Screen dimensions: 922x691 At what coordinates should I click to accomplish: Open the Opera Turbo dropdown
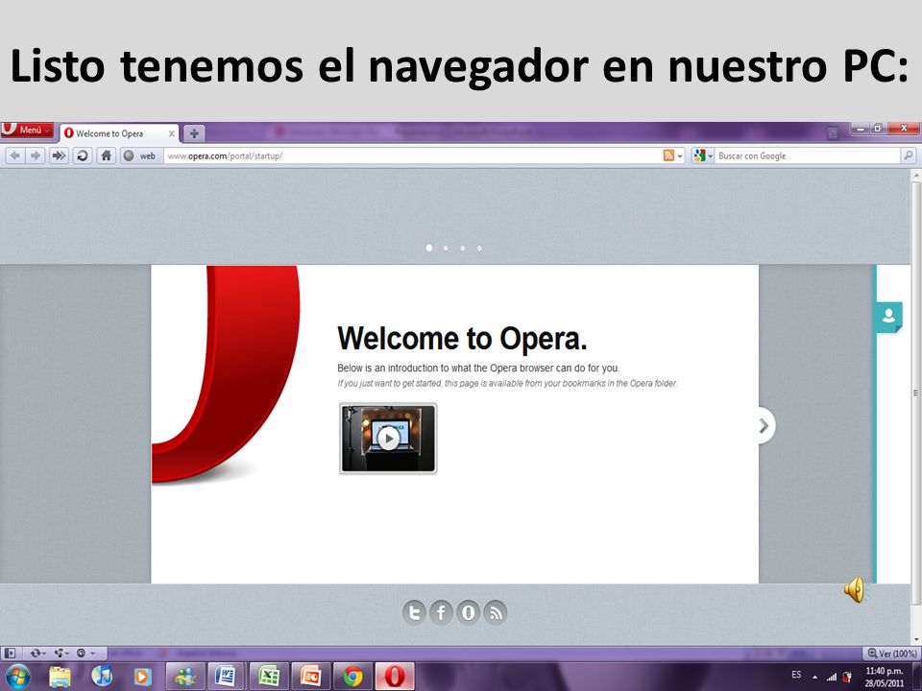coord(85,653)
